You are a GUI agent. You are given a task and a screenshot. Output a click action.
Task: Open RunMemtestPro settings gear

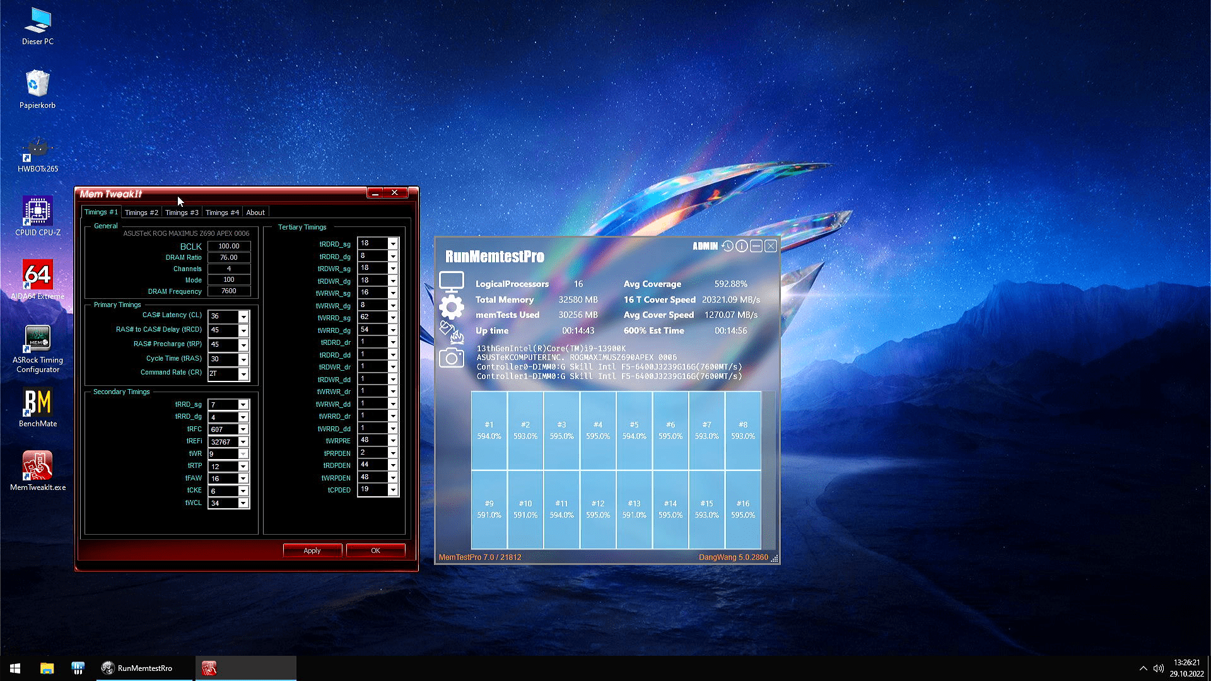(452, 308)
